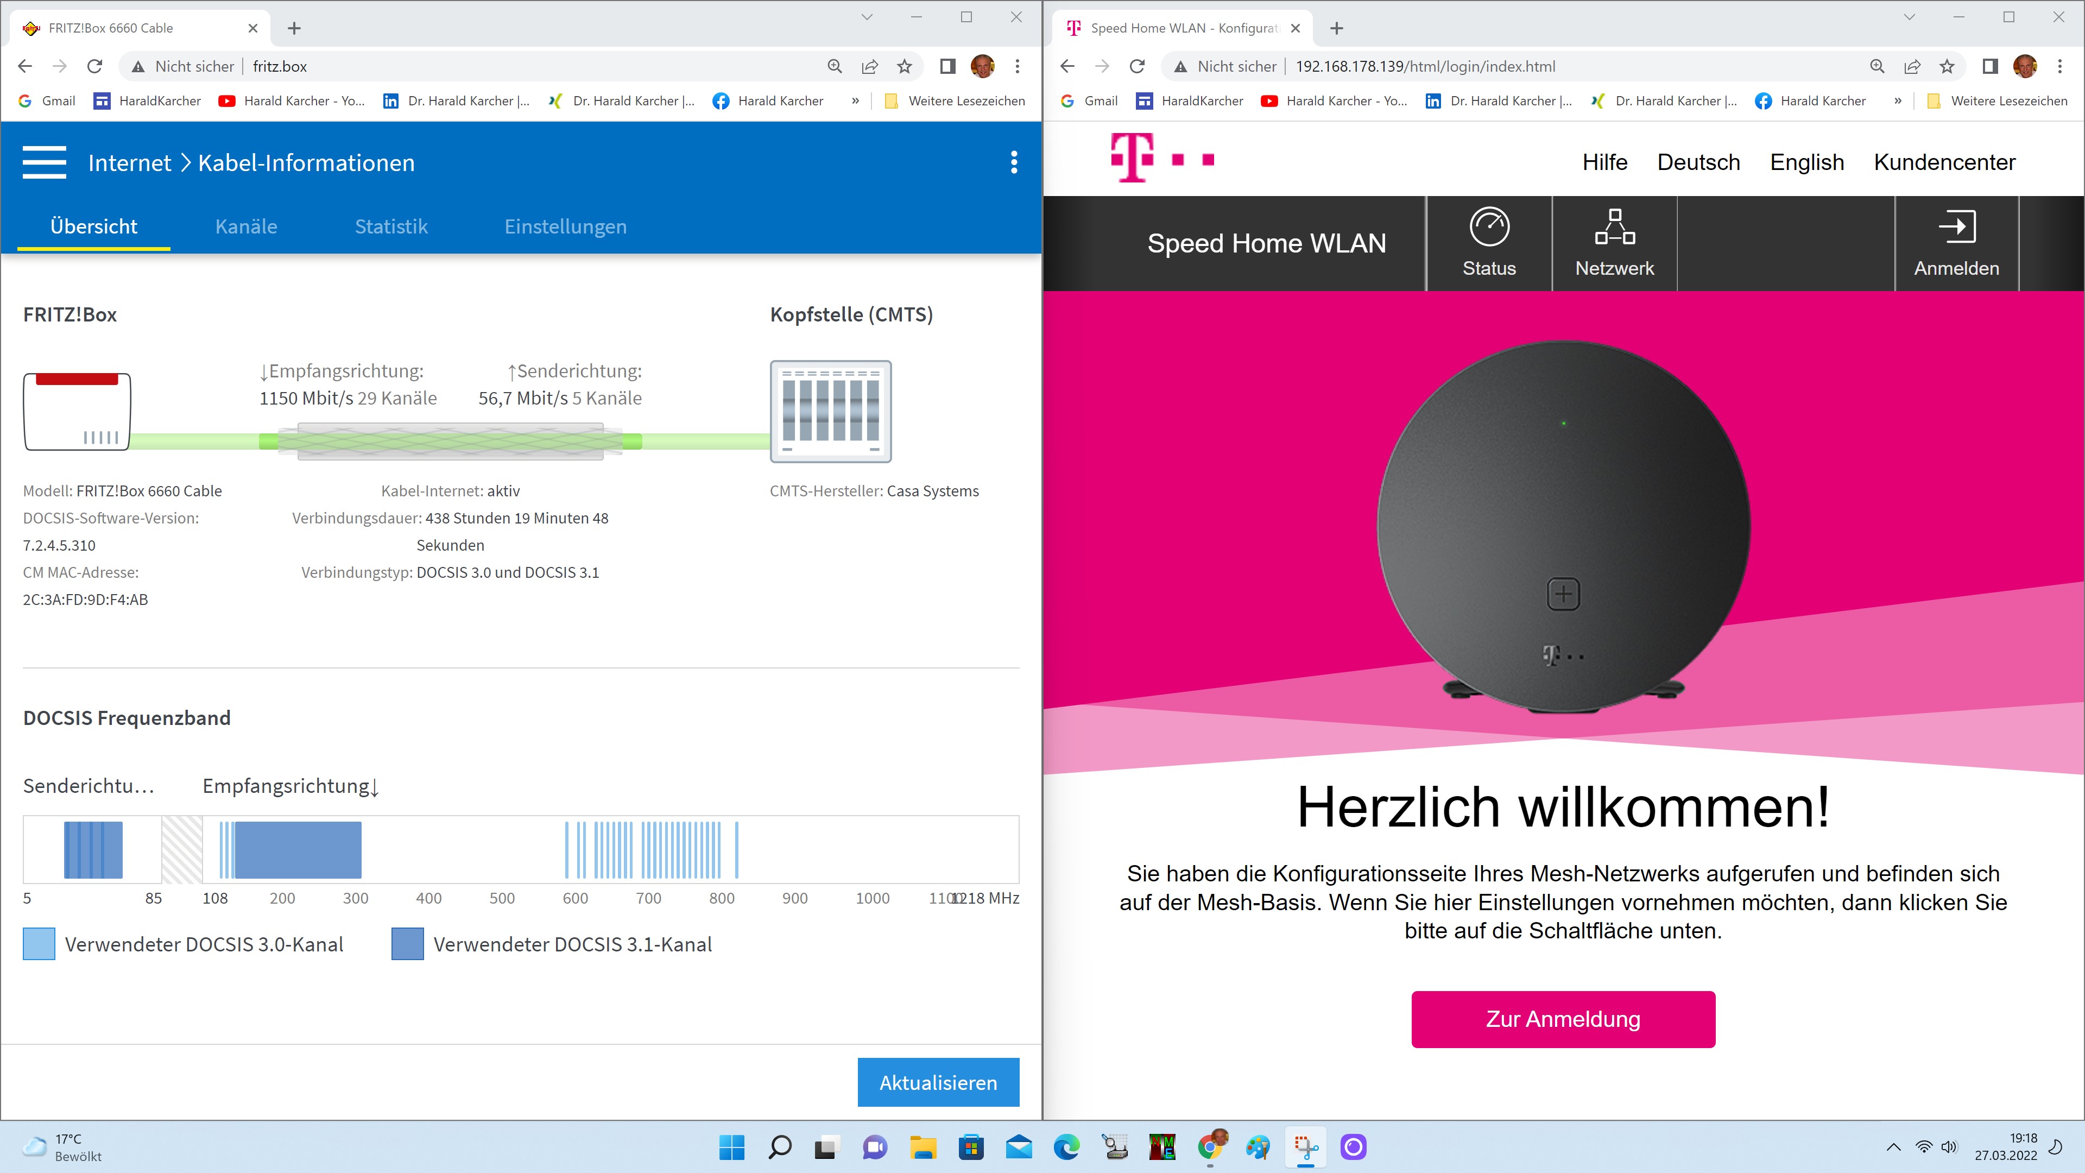
Task: Click the Aktualisieren button
Action: [x=938, y=1082]
